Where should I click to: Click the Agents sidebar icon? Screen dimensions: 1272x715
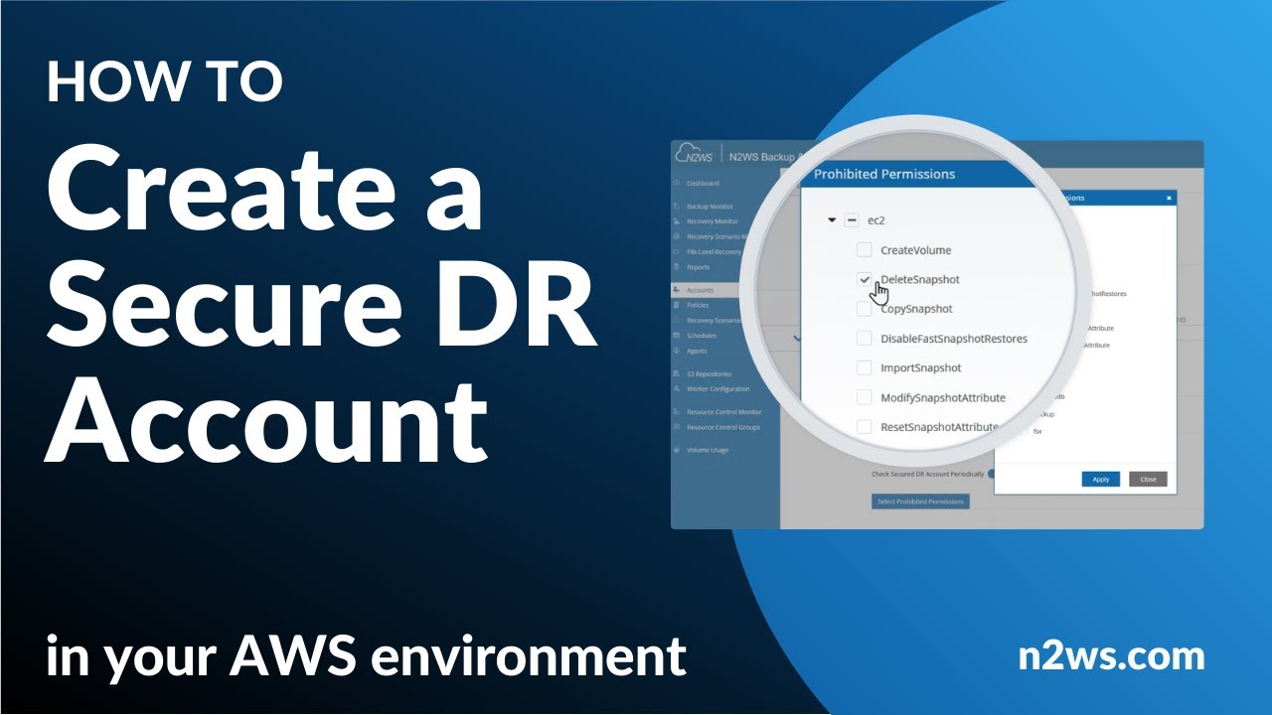677,351
